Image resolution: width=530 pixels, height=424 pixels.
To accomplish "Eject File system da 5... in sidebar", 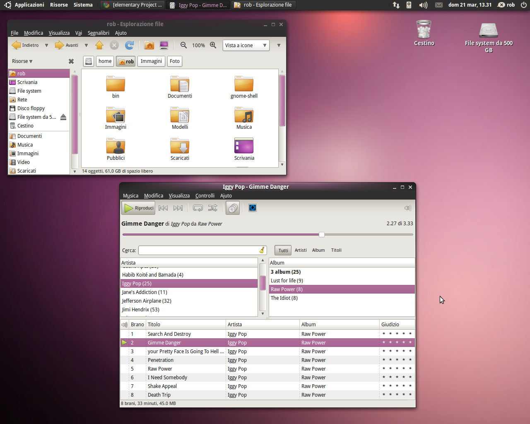I will coord(63,117).
